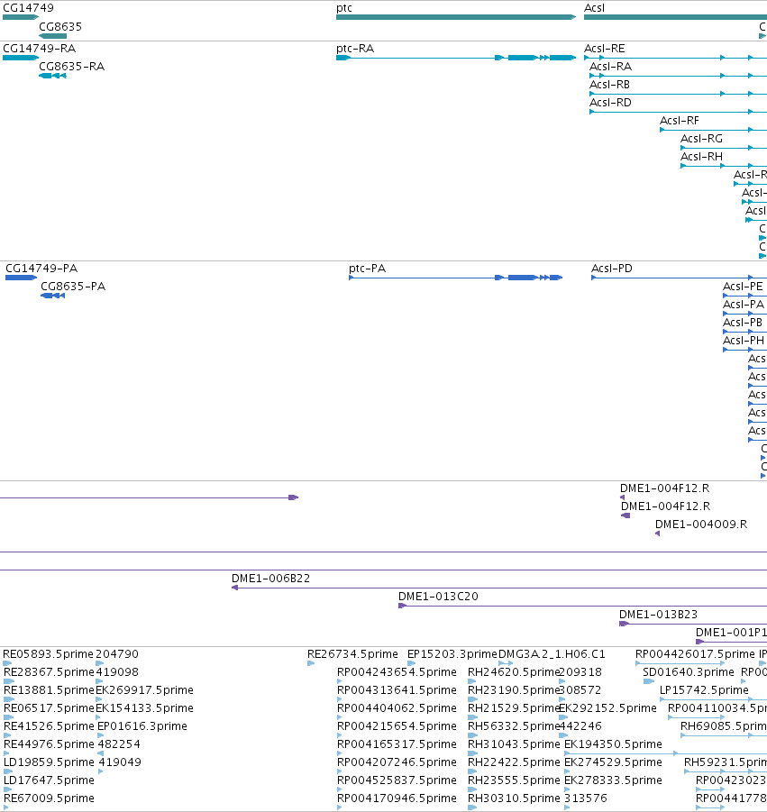Viewport: 767px width, 812px height.
Task: Select the EK292152.5prime EST label
Action: 607,708
